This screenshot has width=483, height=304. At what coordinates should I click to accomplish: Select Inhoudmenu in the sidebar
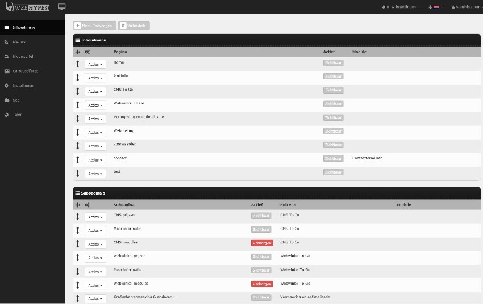point(32,27)
